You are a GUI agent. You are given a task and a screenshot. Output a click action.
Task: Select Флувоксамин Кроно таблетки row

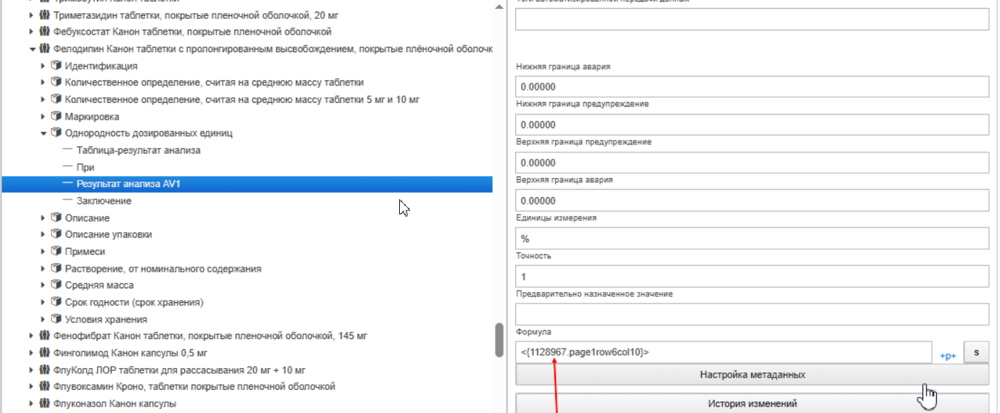click(x=194, y=387)
